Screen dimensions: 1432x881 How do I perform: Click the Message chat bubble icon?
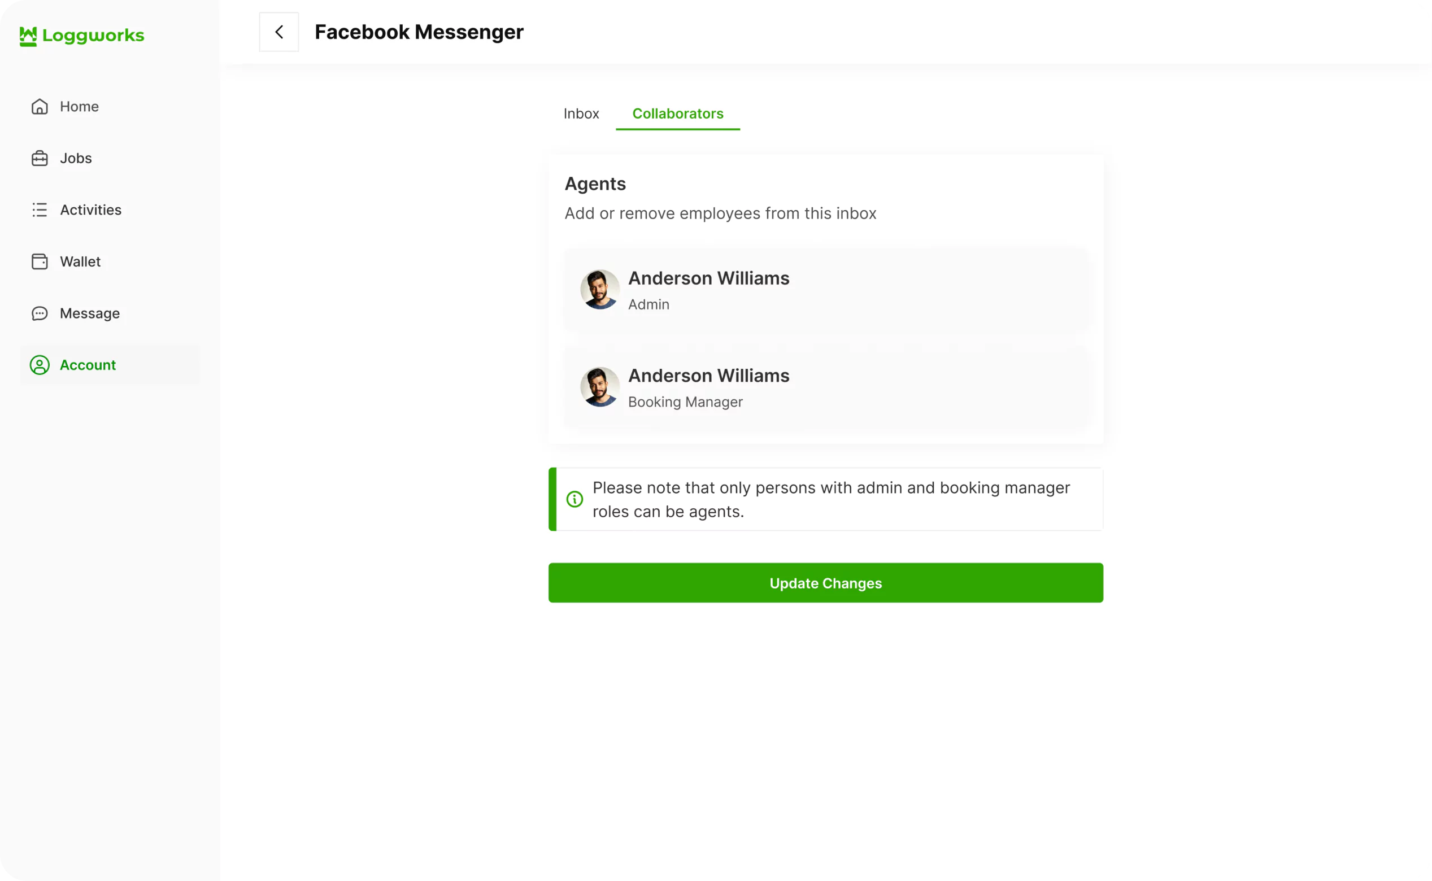[x=40, y=313]
